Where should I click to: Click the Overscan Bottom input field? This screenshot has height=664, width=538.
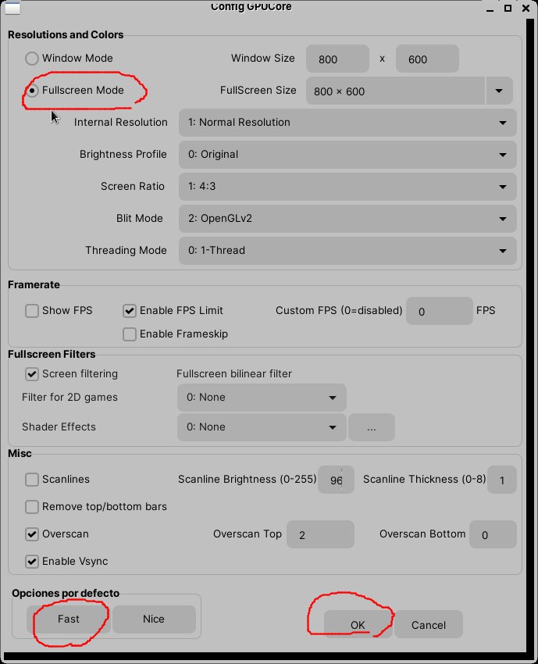(x=493, y=534)
